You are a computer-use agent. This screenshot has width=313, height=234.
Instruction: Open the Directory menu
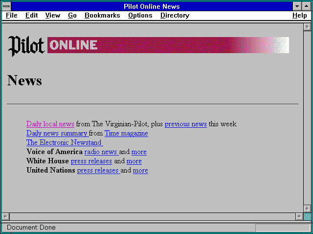pos(175,16)
